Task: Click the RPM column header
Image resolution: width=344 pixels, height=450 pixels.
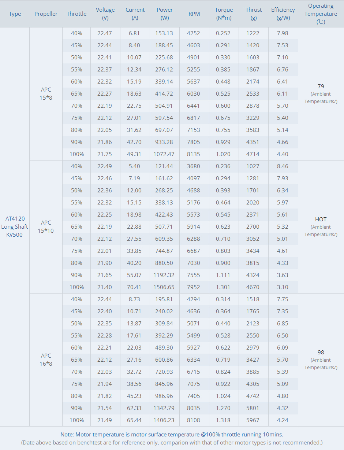Action: tap(194, 14)
